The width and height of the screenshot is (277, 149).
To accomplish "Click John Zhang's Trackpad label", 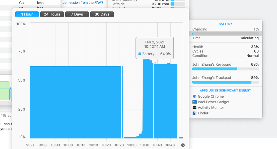I will 212,78.
